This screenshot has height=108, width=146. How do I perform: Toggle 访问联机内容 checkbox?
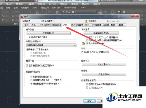(x=82, y=52)
